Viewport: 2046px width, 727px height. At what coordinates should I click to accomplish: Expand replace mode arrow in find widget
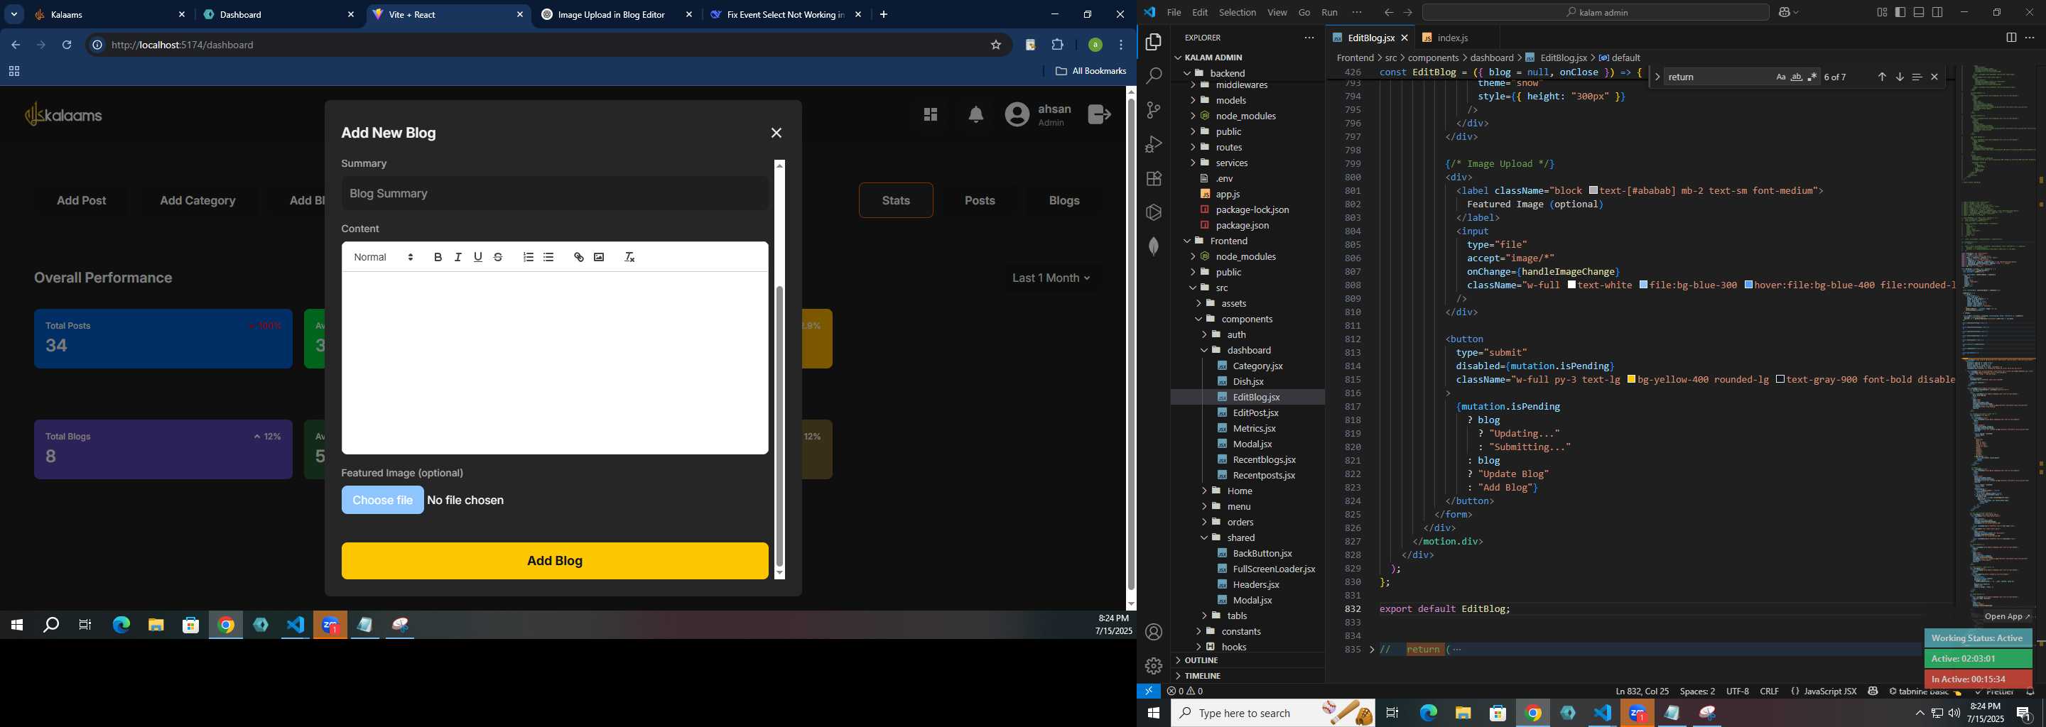click(x=1657, y=77)
